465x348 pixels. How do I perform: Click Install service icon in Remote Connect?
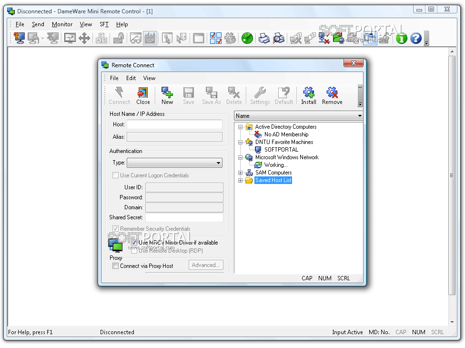(x=309, y=95)
